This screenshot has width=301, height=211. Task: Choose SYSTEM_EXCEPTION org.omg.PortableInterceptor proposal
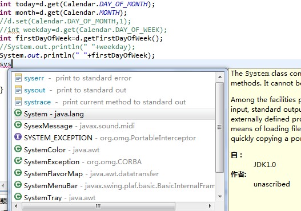tap(114, 138)
